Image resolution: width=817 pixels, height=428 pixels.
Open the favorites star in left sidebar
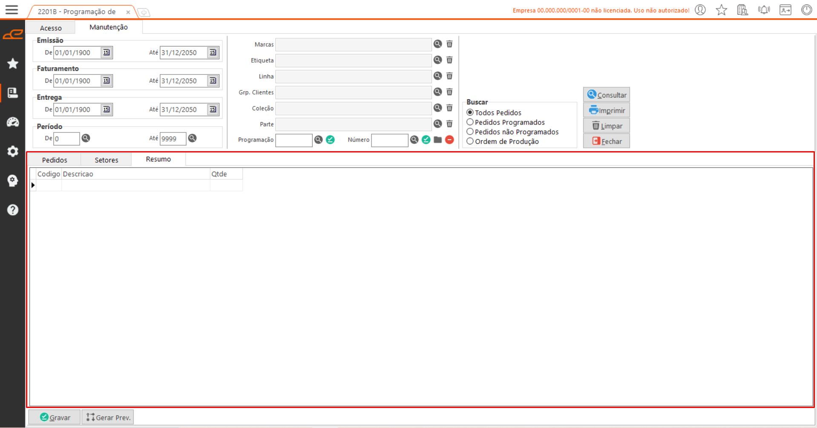13,63
